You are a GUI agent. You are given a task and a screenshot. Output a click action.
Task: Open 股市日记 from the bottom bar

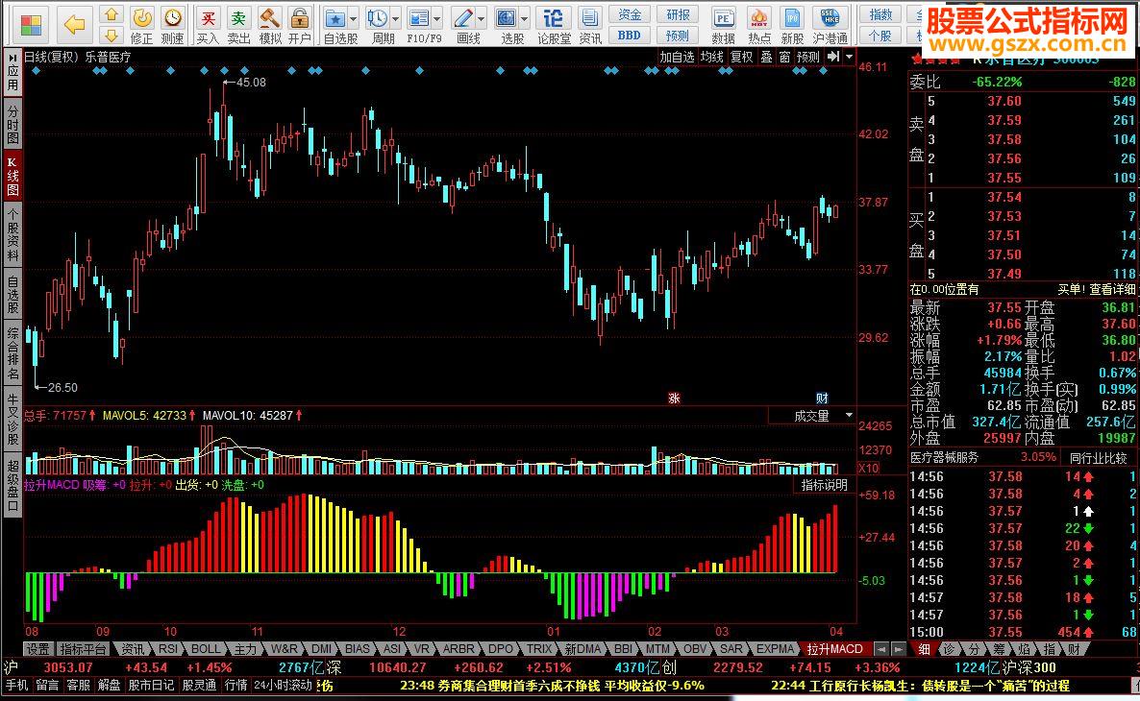tap(151, 685)
